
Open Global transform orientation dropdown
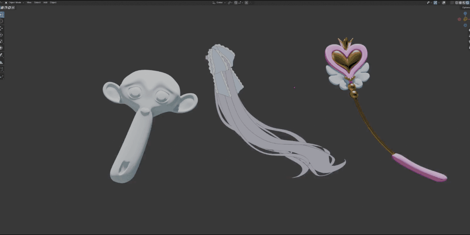pos(219,3)
